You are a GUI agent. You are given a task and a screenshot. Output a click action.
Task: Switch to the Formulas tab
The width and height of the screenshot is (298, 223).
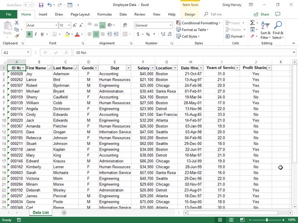click(x=105, y=14)
